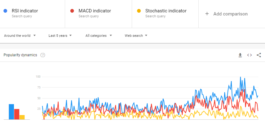Edit the MACD indicator search term
This screenshot has width=265, height=137.
click(95, 11)
